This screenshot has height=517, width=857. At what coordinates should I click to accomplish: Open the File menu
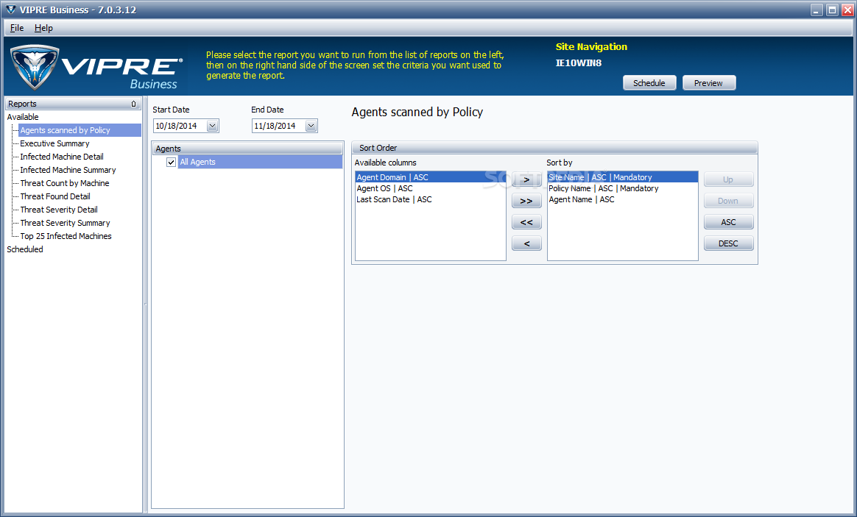(17, 28)
